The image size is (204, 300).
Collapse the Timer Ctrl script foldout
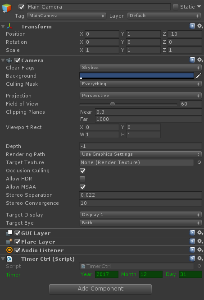(3, 259)
